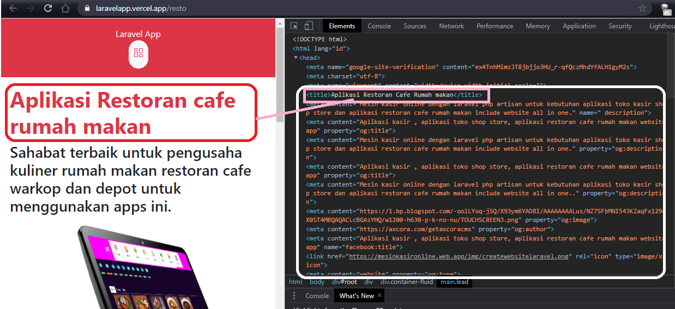
Task: Click the Laravel App header title
Action: [138, 34]
